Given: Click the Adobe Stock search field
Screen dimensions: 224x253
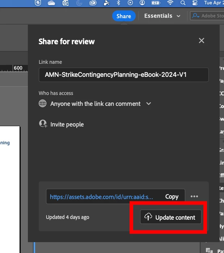Looking at the screenshot, I should 207,16.
